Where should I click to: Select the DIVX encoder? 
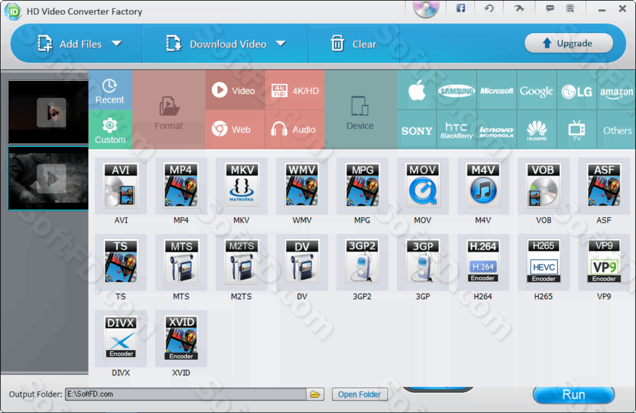[121, 338]
